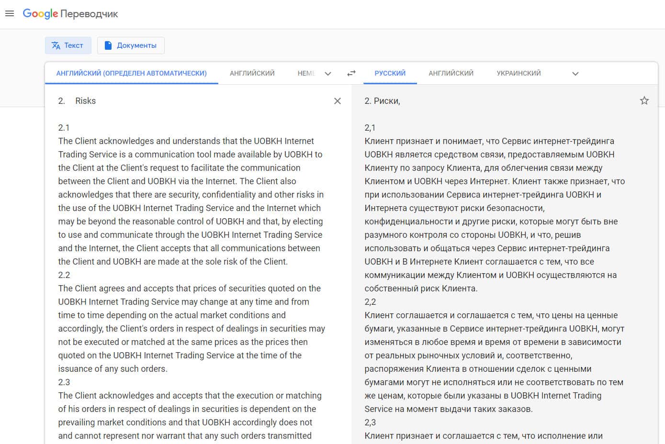Expand the target language list chevron
Viewport: 665px width, 444px height.
[x=575, y=74]
